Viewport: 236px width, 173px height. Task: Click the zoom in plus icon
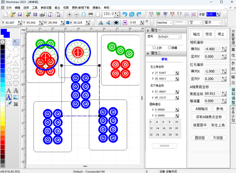[x=70, y=15]
